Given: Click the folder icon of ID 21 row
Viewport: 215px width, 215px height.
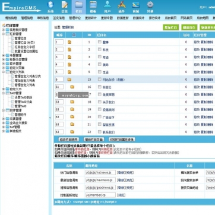Looking at the screenshot, I should click(x=72, y=124).
